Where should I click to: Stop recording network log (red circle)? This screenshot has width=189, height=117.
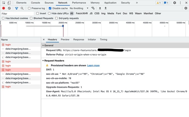(4, 8)
